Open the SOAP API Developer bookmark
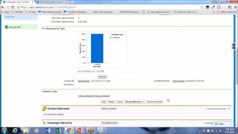The height and width of the screenshot is (134, 238). (127, 12)
